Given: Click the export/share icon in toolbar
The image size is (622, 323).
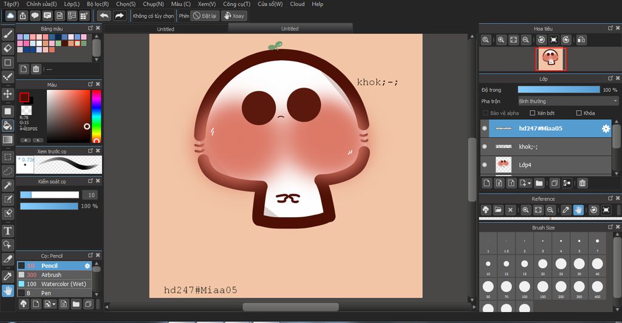Looking at the screenshot, I should coord(22,16).
